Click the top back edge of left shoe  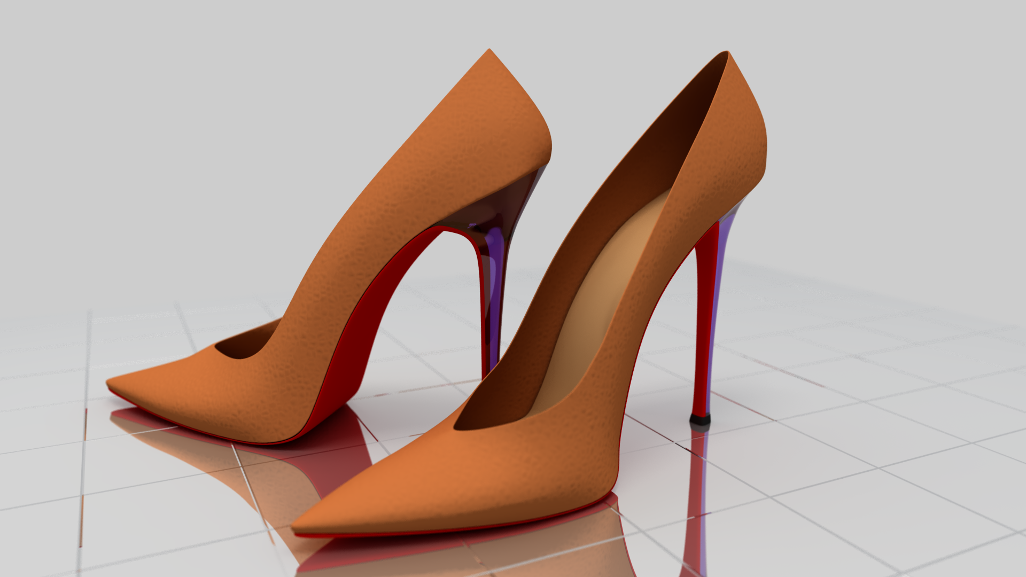coord(489,51)
